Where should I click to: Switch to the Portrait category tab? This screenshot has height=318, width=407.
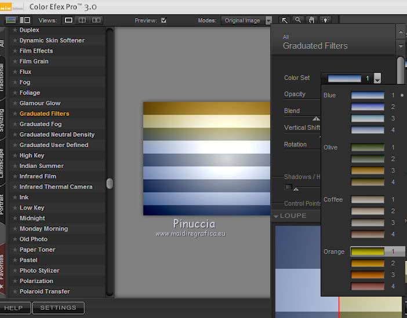(2, 204)
